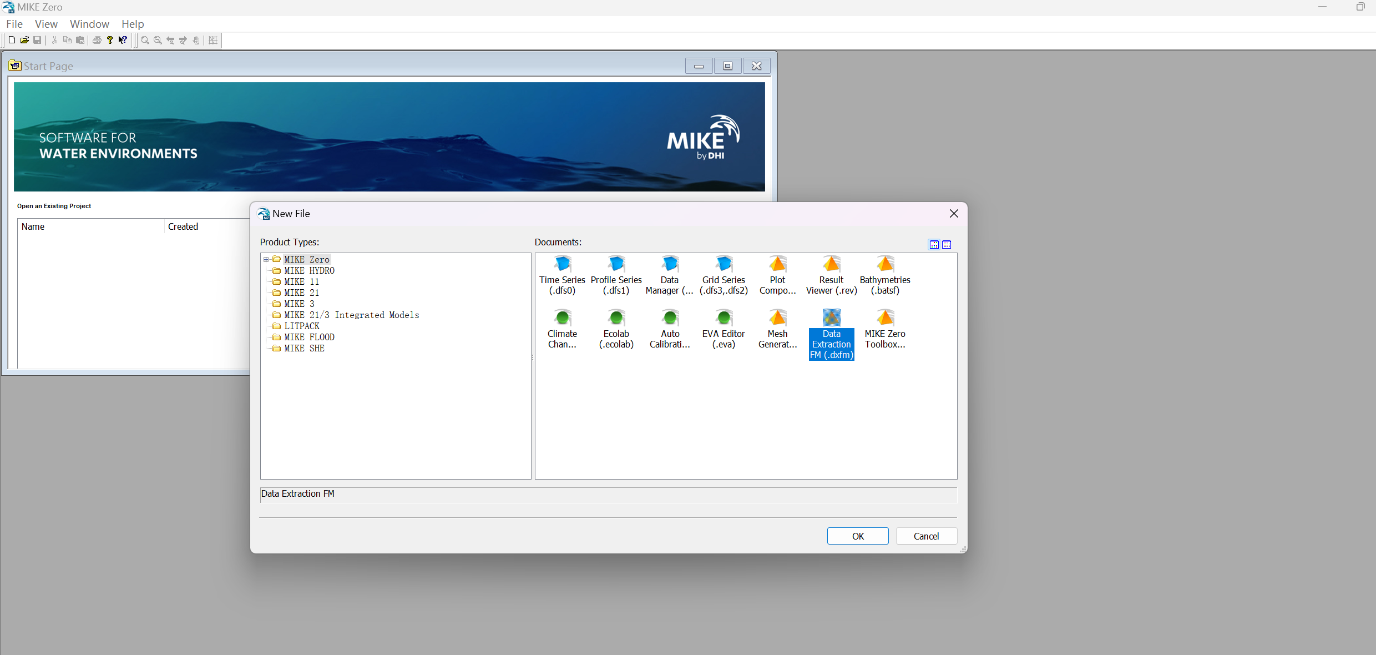Screen dimensions: 1376x655
Task: Select the Auto Calibration document icon
Action: coord(670,330)
